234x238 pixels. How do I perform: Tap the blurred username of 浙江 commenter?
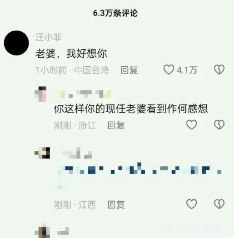coord(85,94)
